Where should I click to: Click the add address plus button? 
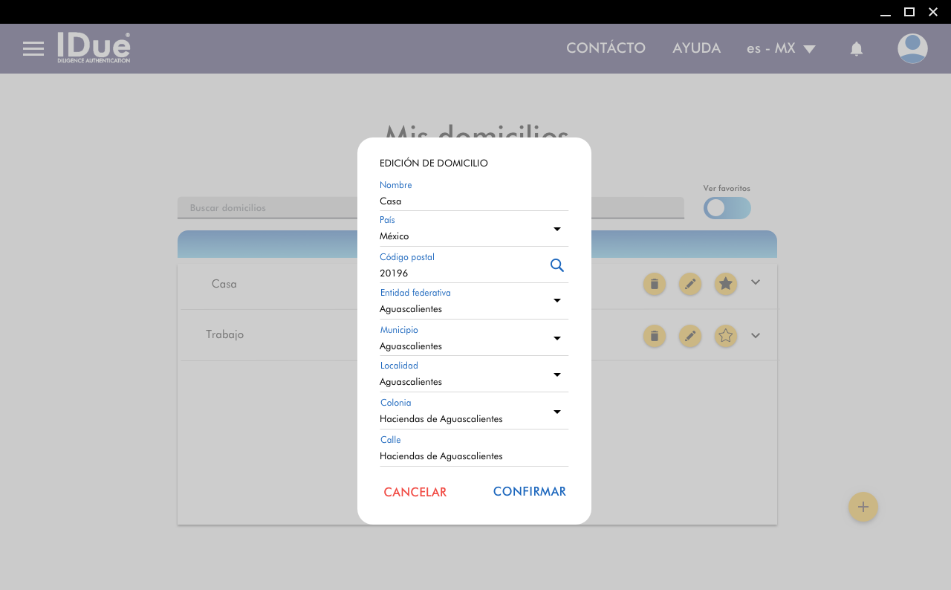click(x=863, y=507)
